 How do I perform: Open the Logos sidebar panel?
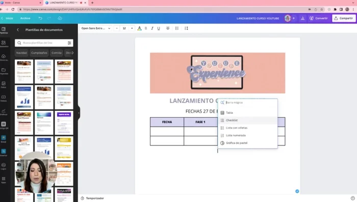4,166
